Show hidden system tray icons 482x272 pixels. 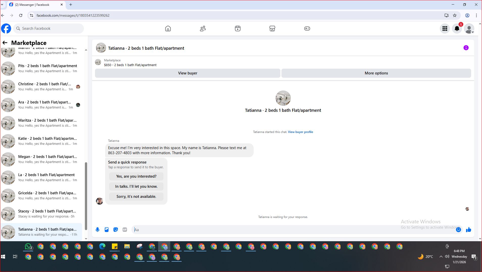tap(441, 257)
